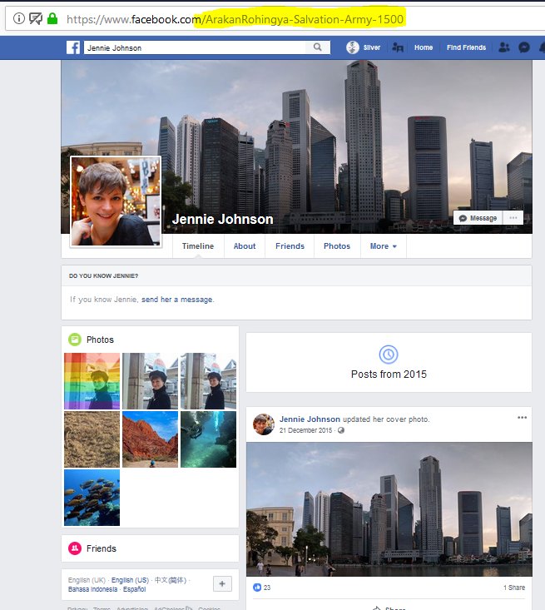The image size is (545, 610).
Task: Click the Jennie Johnson name on cover
Action: pos(222,219)
